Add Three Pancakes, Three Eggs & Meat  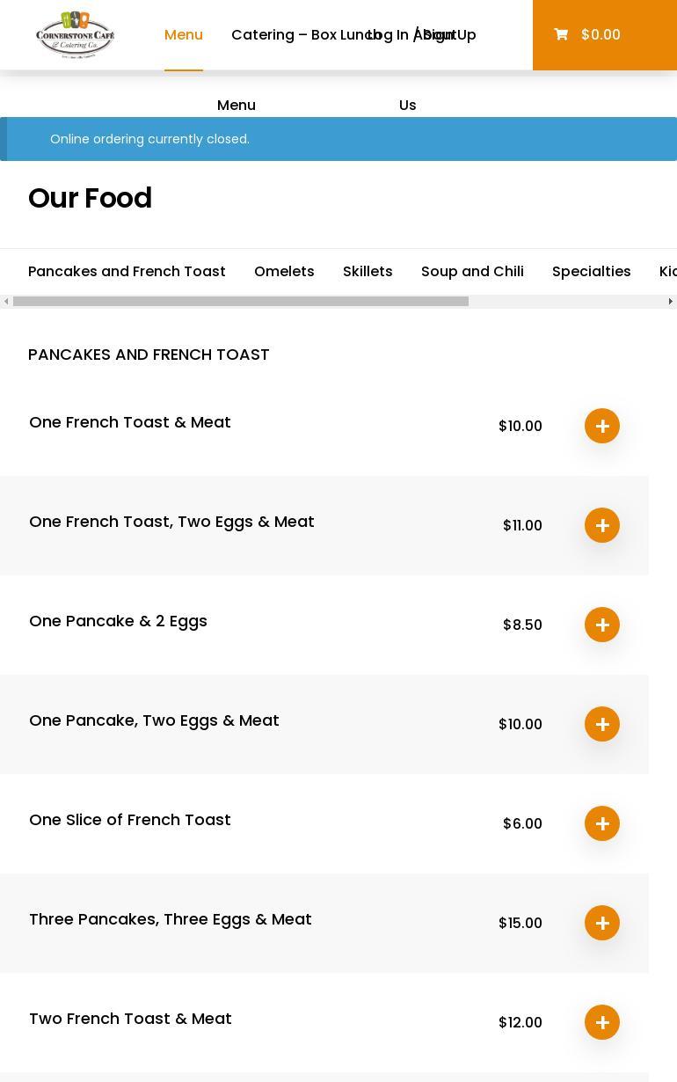pos(602,923)
